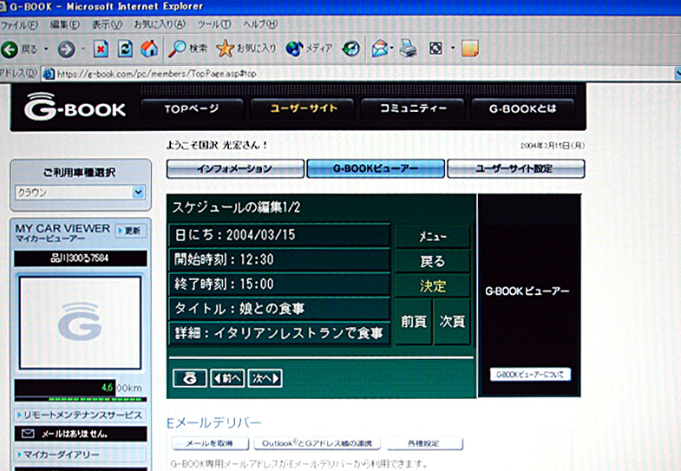Click the mail envelope icon in sidebar
681x471 pixels.
point(28,434)
